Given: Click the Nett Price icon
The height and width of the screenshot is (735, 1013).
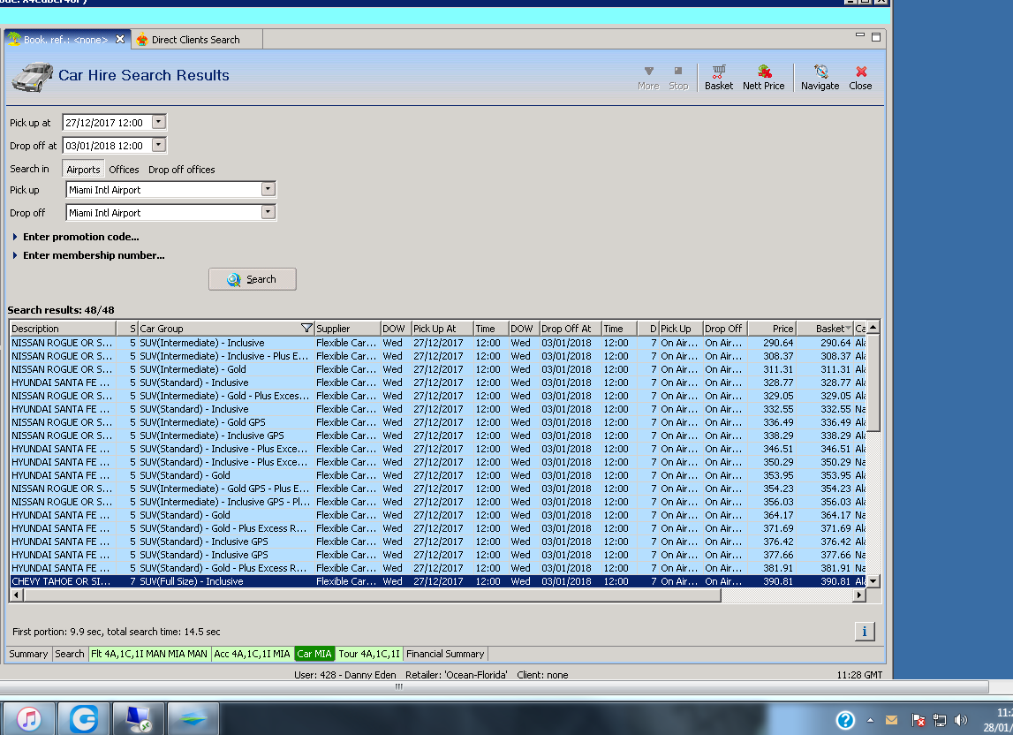Looking at the screenshot, I should (763, 77).
